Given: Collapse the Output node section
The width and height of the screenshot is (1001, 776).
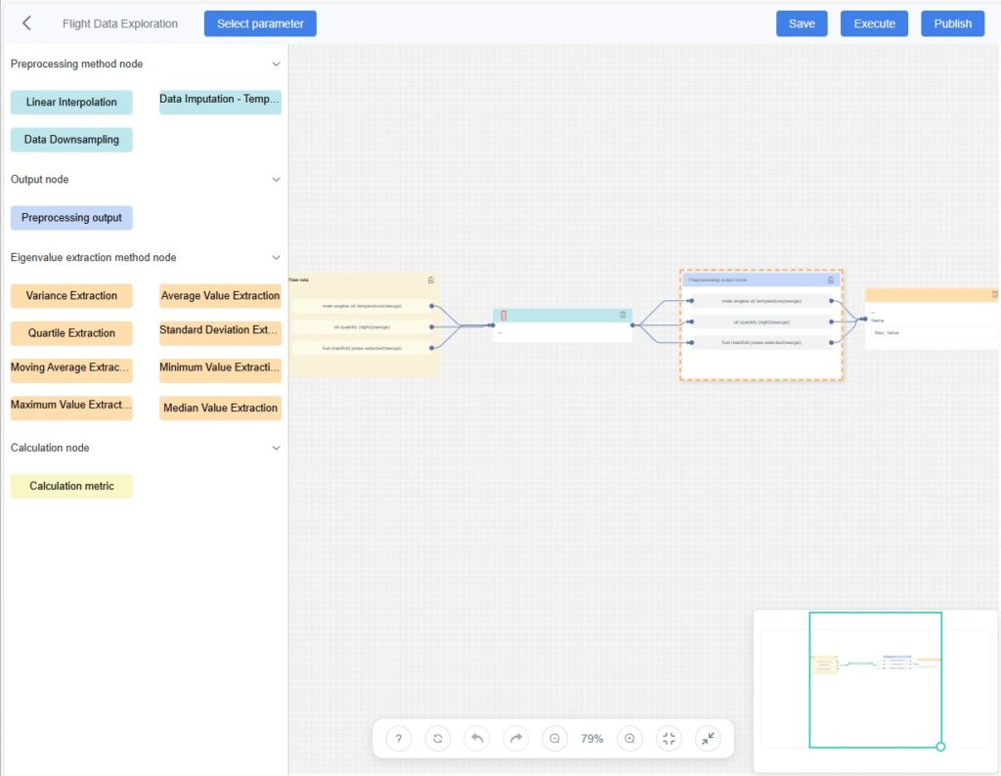Looking at the screenshot, I should pyautogui.click(x=276, y=180).
